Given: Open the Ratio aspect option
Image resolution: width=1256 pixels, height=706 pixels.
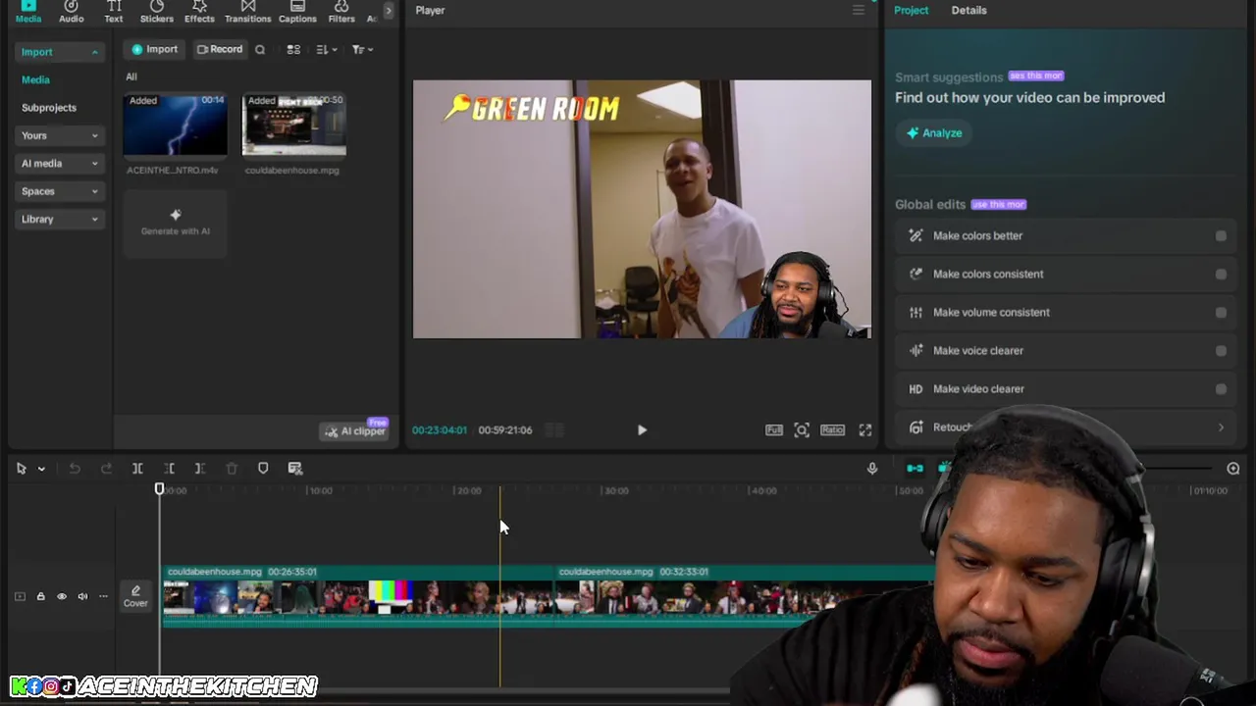Looking at the screenshot, I should (832, 430).
